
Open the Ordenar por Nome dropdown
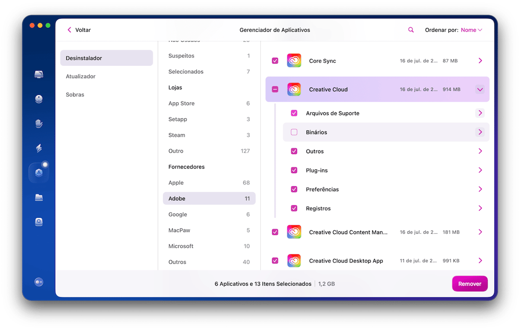coord(471,30)
